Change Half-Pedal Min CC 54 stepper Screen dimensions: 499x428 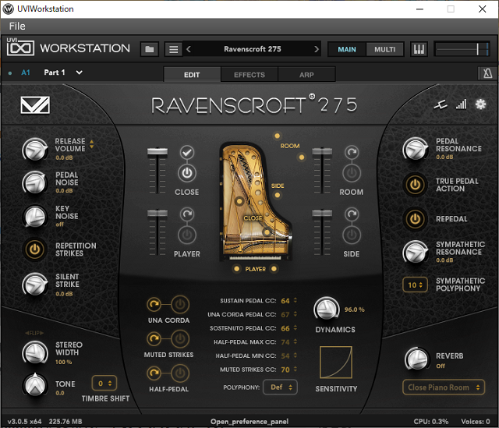(296, 355)
